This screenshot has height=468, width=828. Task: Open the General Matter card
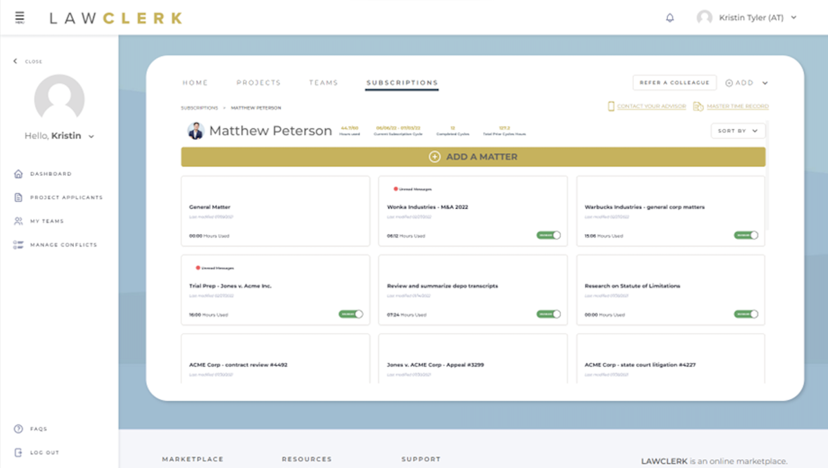tap(275, 211)
